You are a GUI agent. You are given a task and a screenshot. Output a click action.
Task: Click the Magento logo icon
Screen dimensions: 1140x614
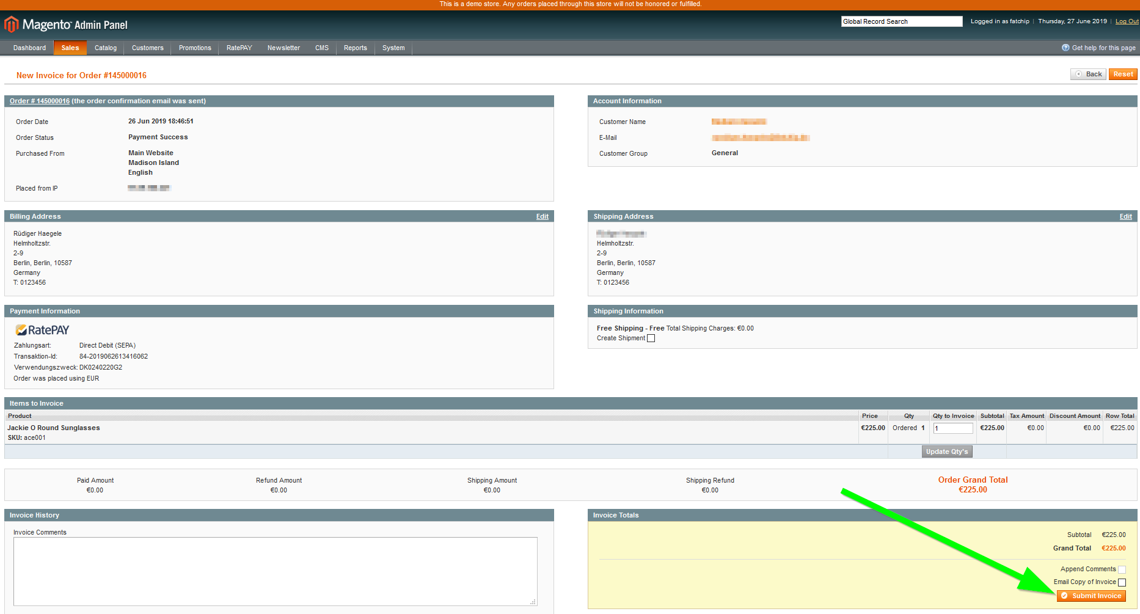11,24
